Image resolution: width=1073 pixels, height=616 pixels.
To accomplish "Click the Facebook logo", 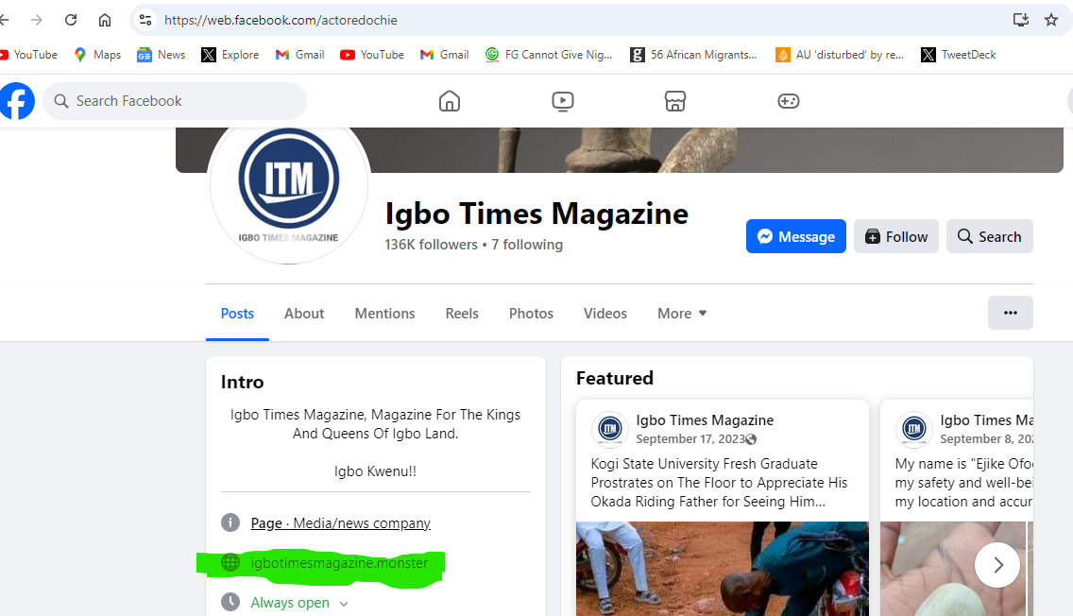I will click(x=16, y=100).
